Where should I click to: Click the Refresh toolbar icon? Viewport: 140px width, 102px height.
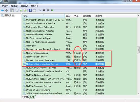click(x=21, y=10)
